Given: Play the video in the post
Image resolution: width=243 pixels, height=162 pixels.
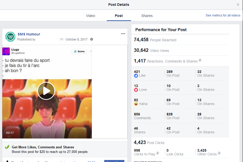Looking at the screenshot, I should [46, 91].
